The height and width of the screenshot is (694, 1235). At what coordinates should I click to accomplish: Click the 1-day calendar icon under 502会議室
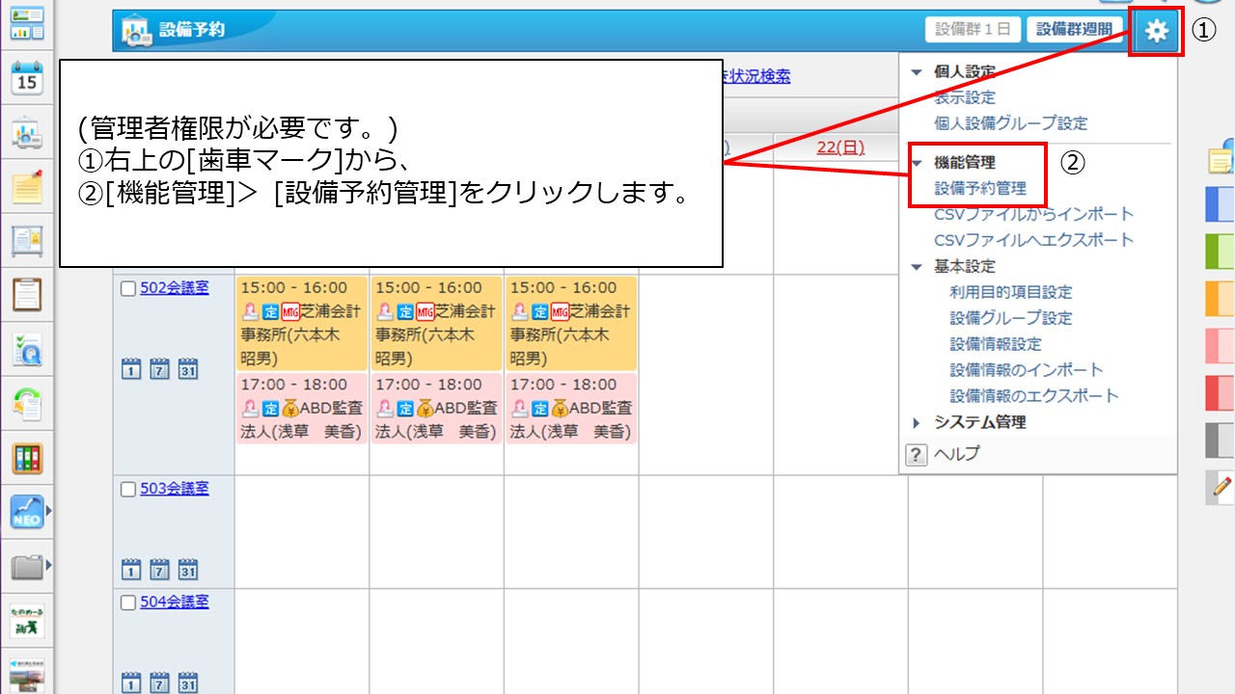click(x=131, y=368)
